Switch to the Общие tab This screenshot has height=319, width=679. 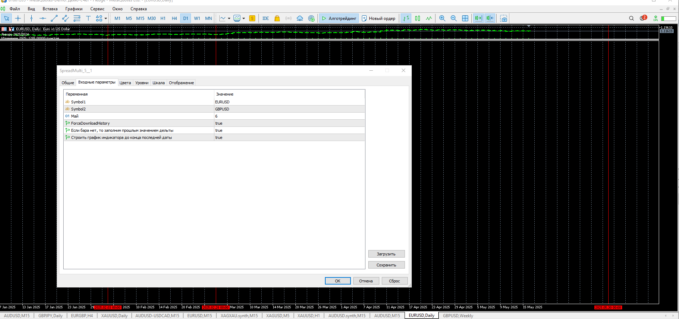click(x=68, y=83)
